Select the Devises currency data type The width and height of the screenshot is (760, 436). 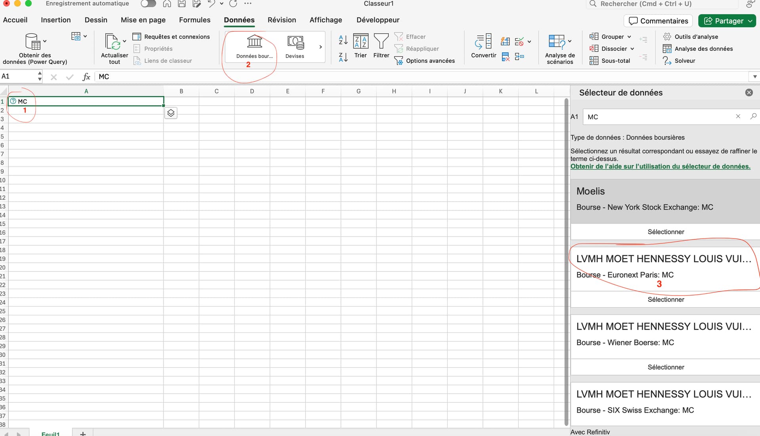pyautogui.click(x=295, y=47)
